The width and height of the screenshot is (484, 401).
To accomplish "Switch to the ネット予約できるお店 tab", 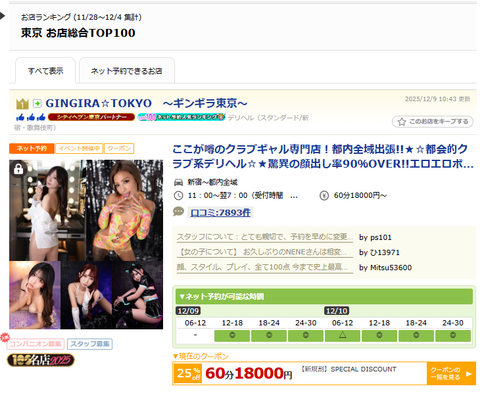I will coord(126,70).
